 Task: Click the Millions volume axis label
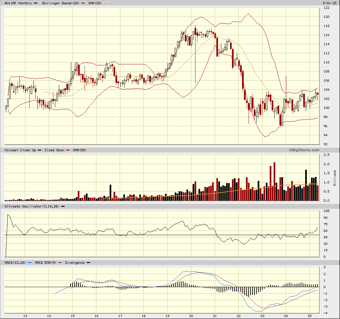click(335, 178)
